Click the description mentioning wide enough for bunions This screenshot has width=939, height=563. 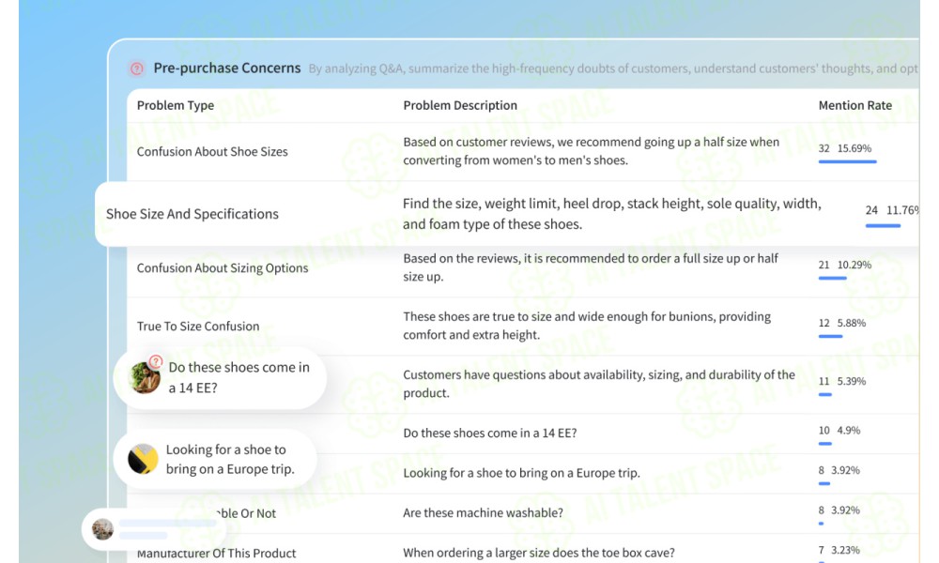coord(587,326)
